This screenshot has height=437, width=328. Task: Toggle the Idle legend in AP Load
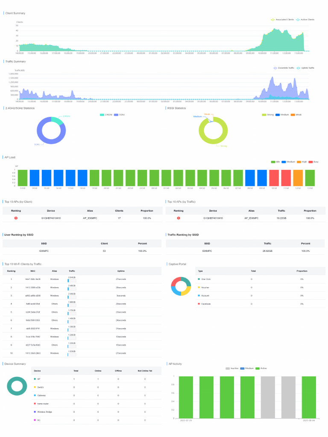coord(275,162)
